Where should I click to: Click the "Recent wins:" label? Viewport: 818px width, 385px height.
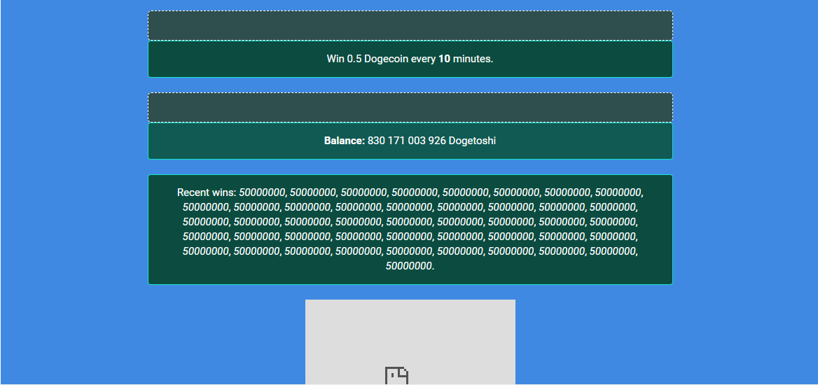pyautogui.click(x=207, y=192)
